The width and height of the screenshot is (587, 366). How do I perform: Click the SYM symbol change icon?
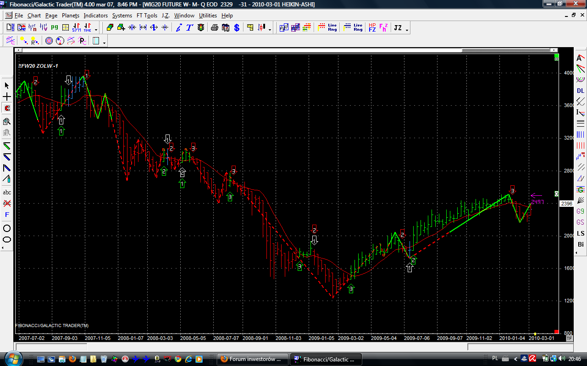click(x=77, y=28)
